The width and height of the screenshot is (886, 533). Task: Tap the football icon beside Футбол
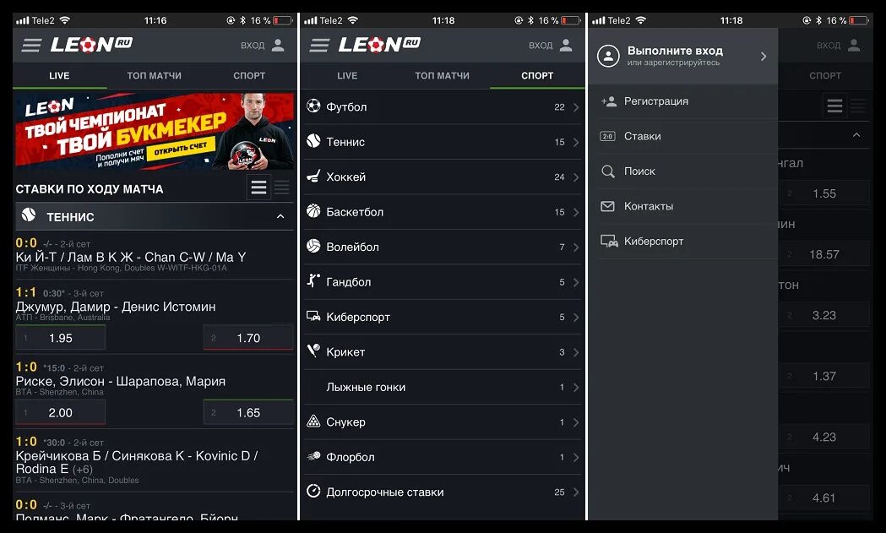[313, 106]
